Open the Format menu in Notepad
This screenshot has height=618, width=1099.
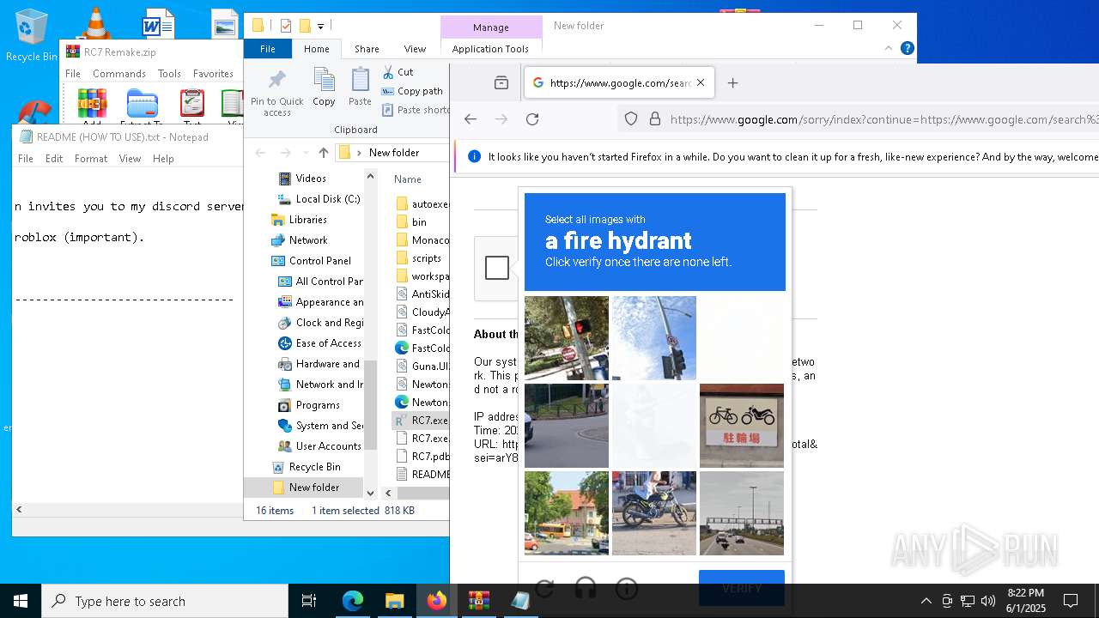point(91,159)
